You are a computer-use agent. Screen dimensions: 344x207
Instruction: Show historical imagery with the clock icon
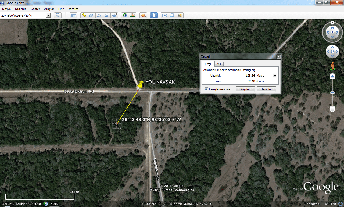125,15
